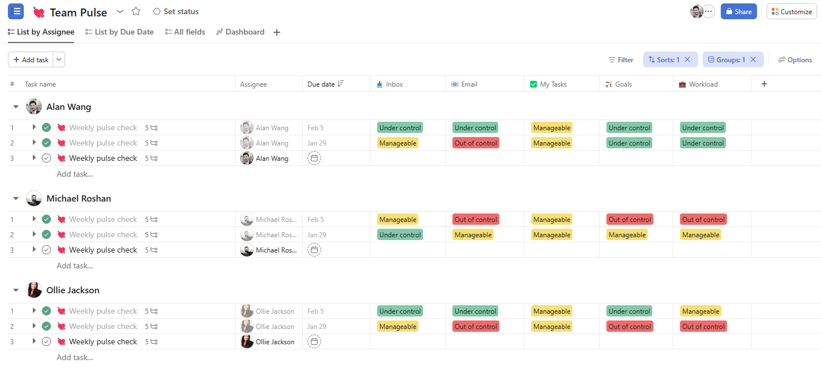Click the subtask count icon on Ollie Jackson's third task

154,342
